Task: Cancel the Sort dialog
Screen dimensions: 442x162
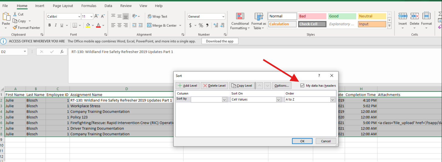Action: coord(326,141)
